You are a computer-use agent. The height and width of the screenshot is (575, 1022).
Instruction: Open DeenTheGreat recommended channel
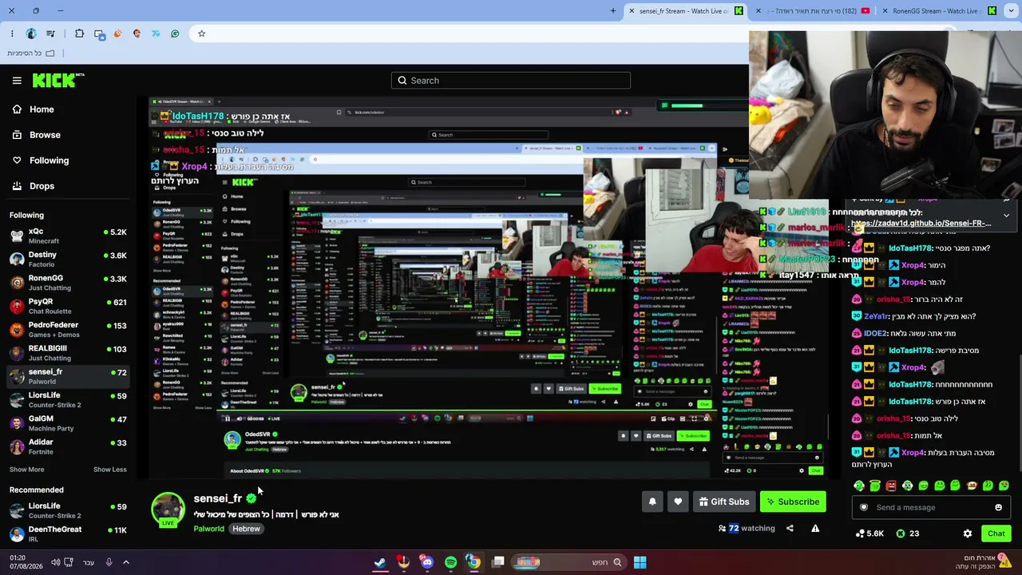coord(68,533)
